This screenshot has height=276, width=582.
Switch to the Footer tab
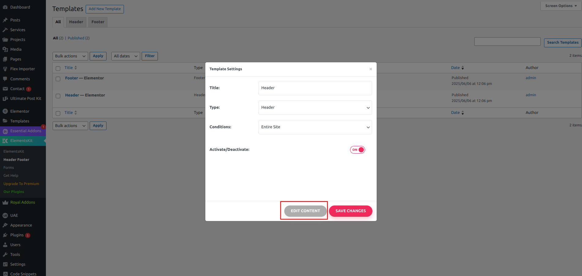98,22
